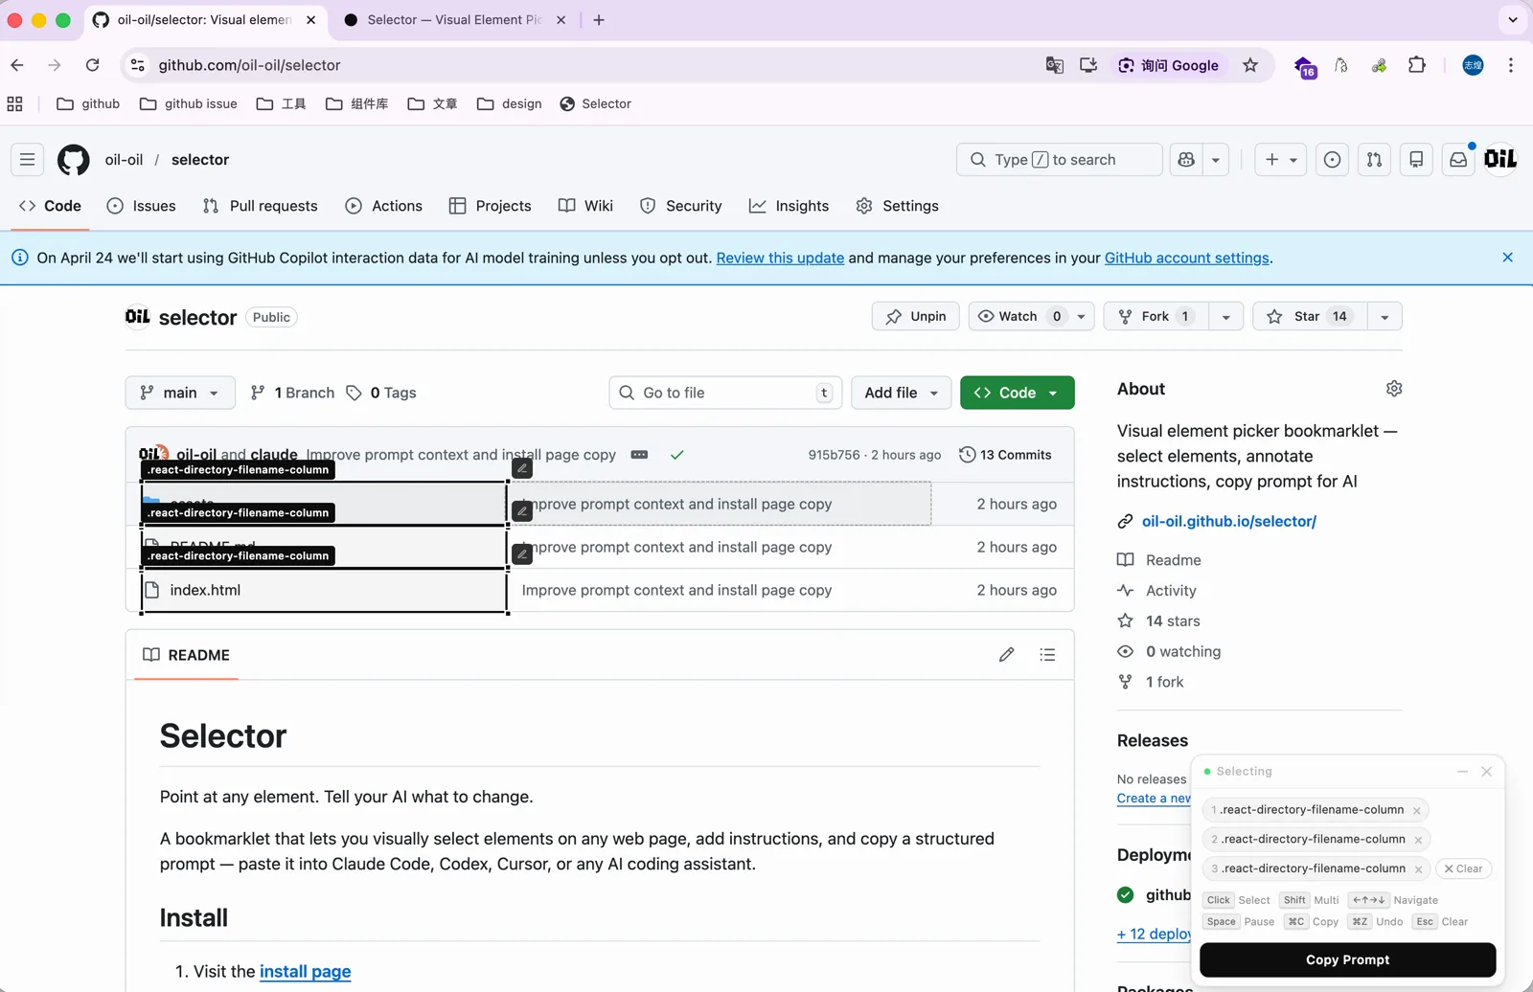Screen dimensions: 1533x992
Task: Open the purple extension with 16 badge
Action: 1305,66
